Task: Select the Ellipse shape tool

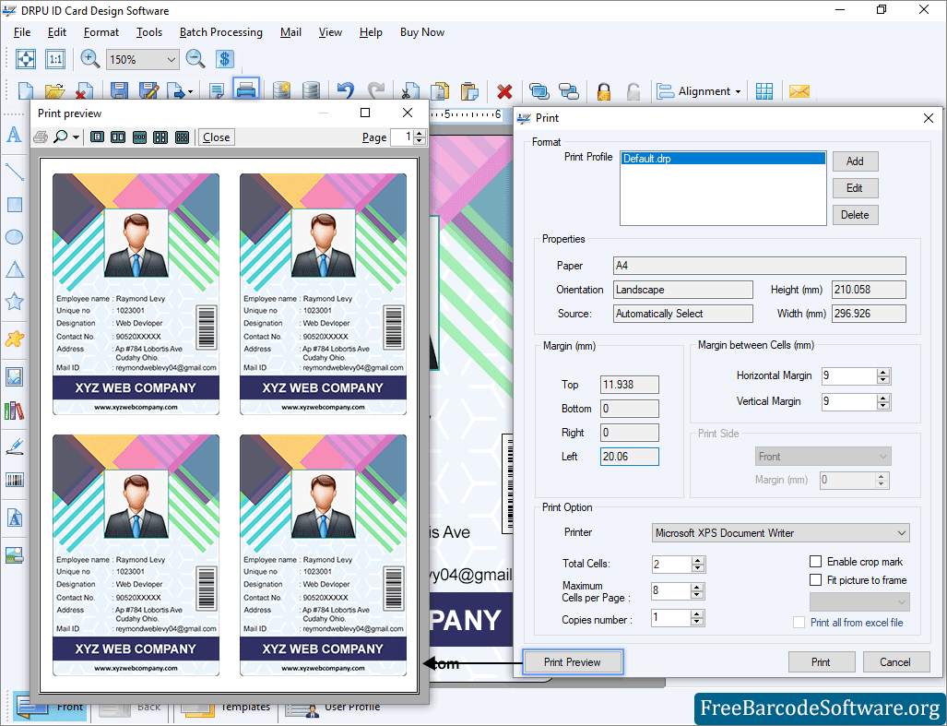Action: 15,237
